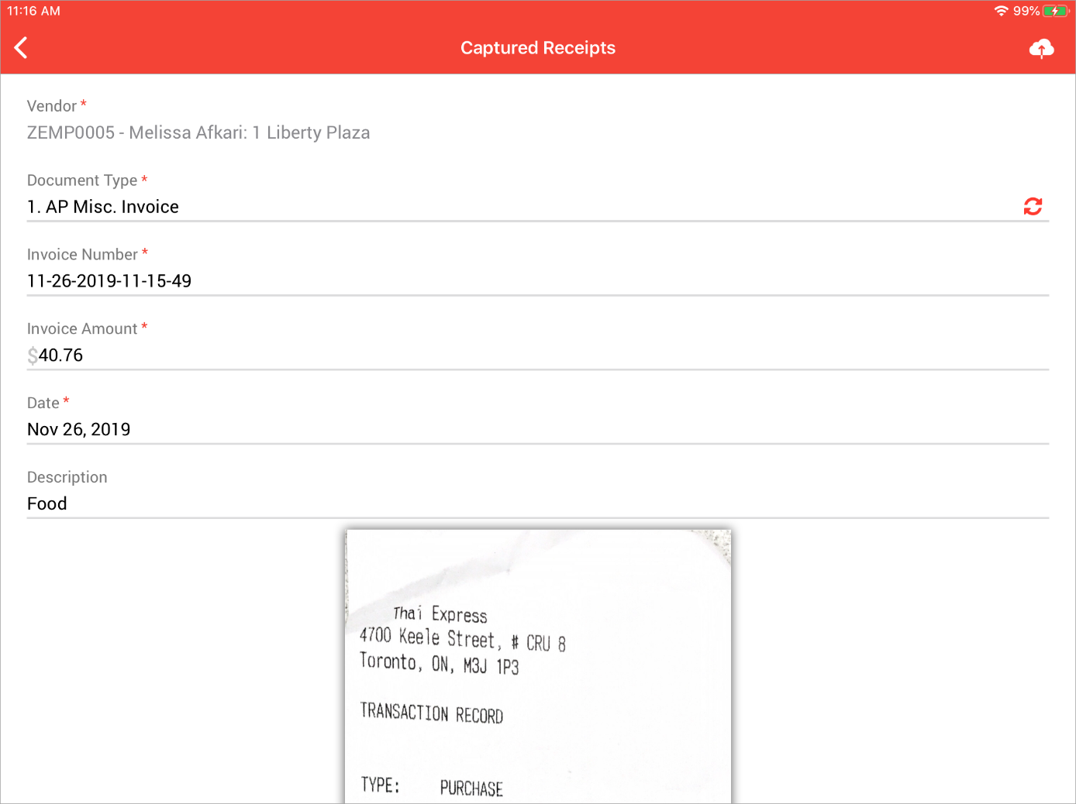This screenshot has height=804, width=1076.
Task: Tap the dollar sign before the amount
Action: [x=33, y=356]
